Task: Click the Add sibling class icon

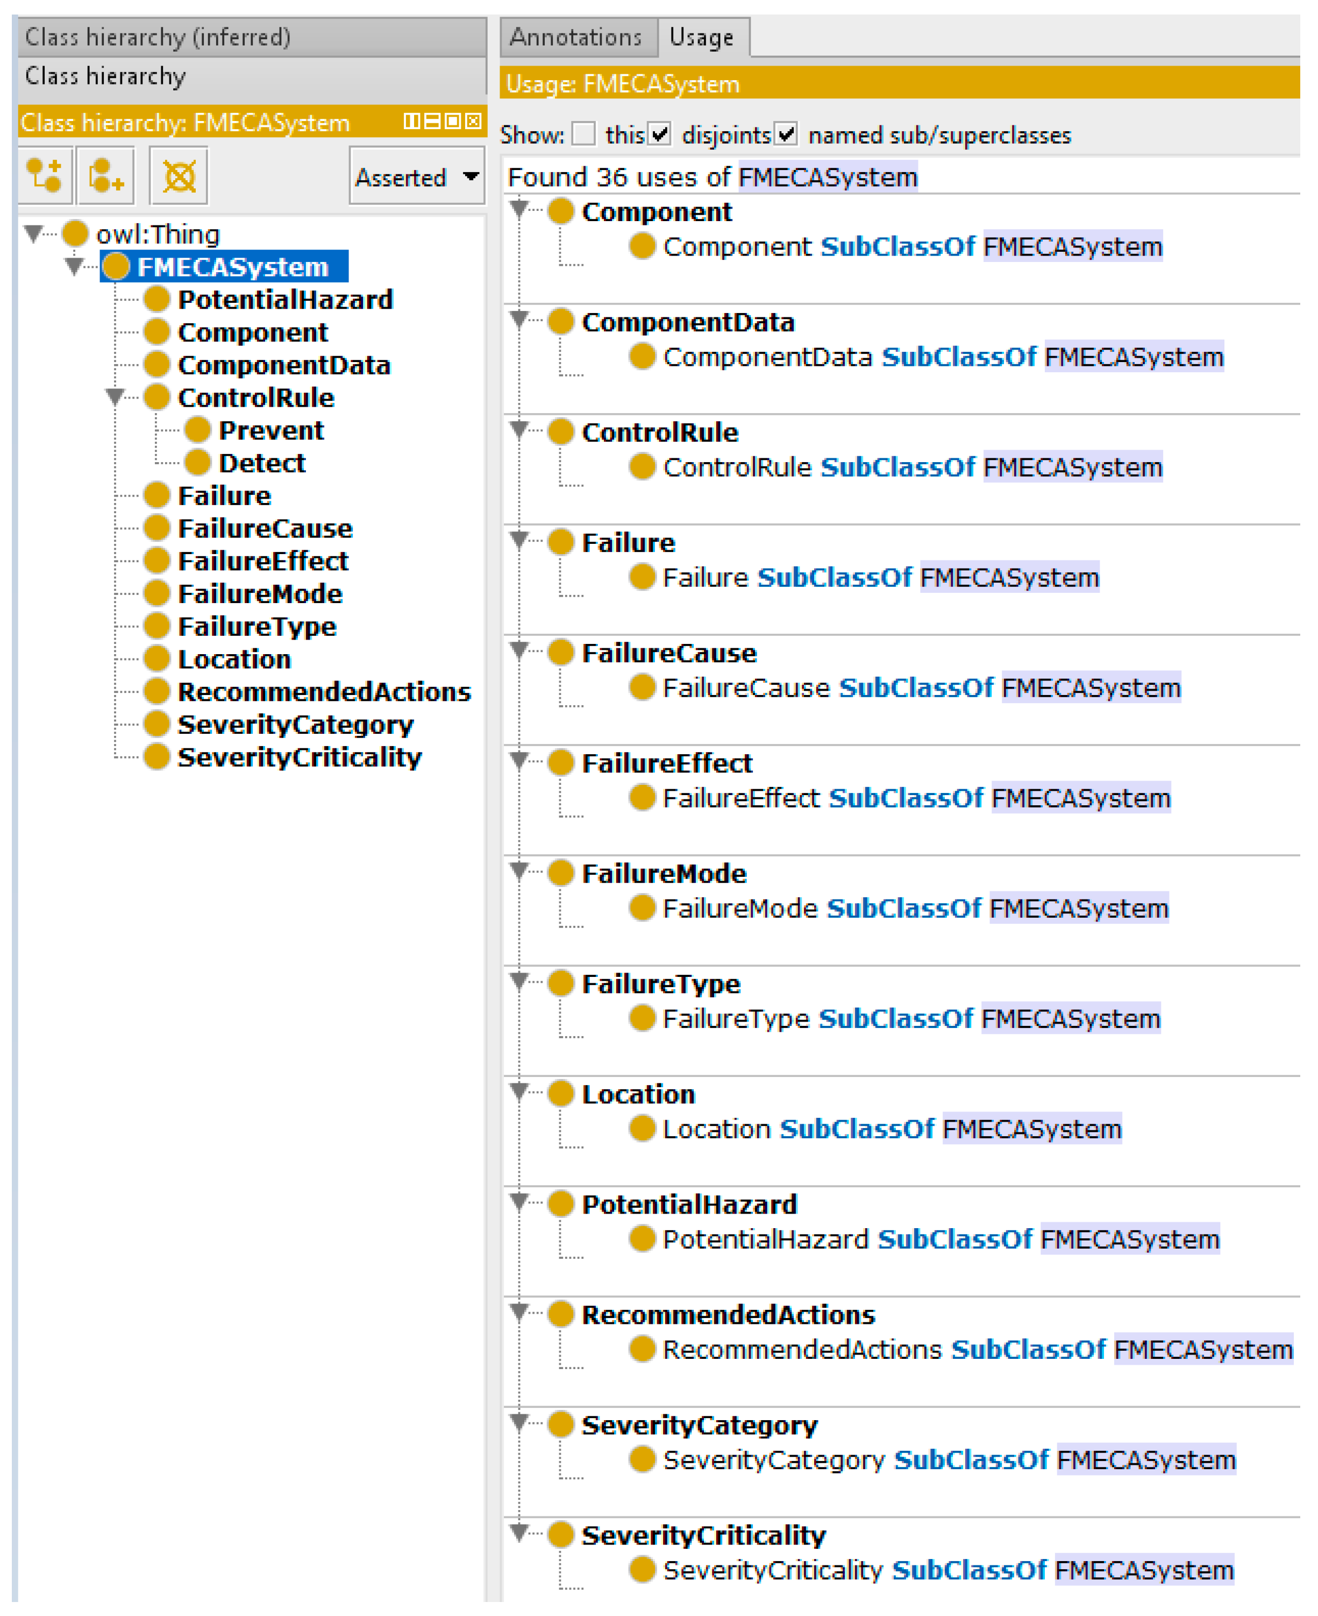Action: tap(105, 177)
